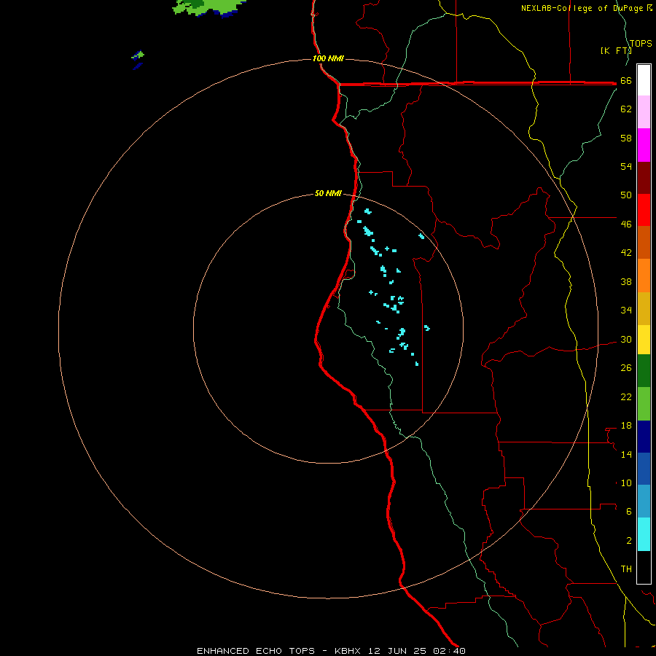Click the NEXLAB-College of DuPage credit

tap(586, 8)
